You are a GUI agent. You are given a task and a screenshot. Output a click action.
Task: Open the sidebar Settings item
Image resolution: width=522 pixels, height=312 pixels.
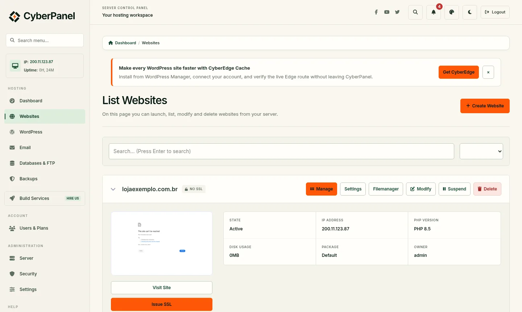(45, 290)
